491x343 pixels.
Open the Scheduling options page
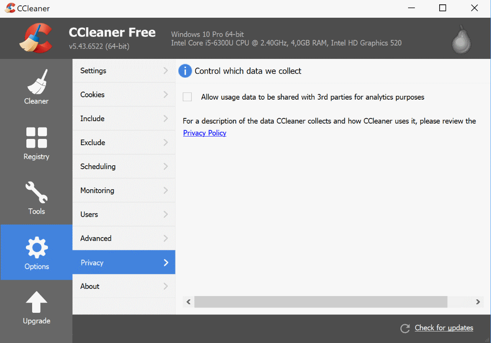coord(124,167)
